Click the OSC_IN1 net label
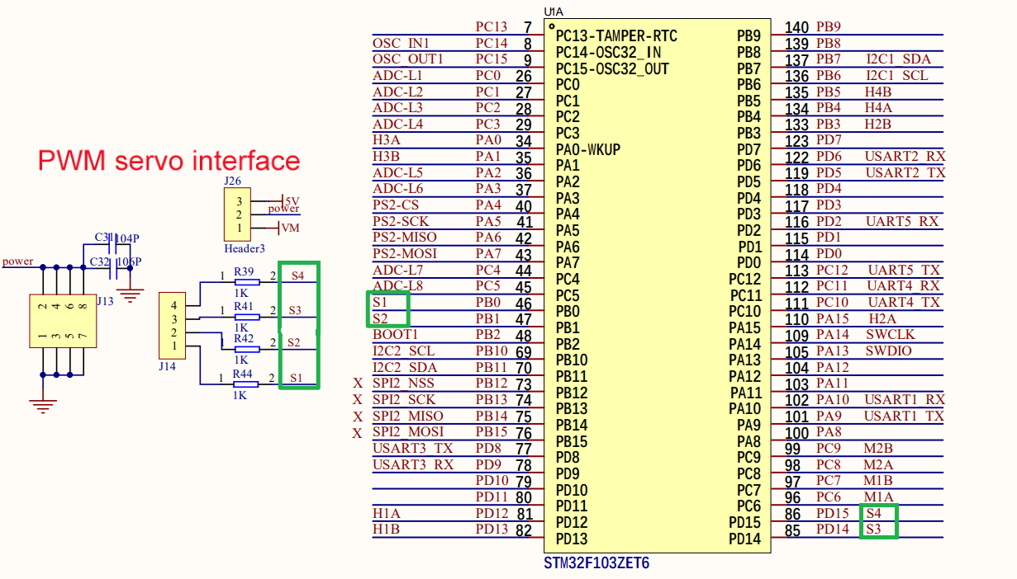Image resolution: width=1017 pixels, height=579 pixels. (x=401, y=43)
